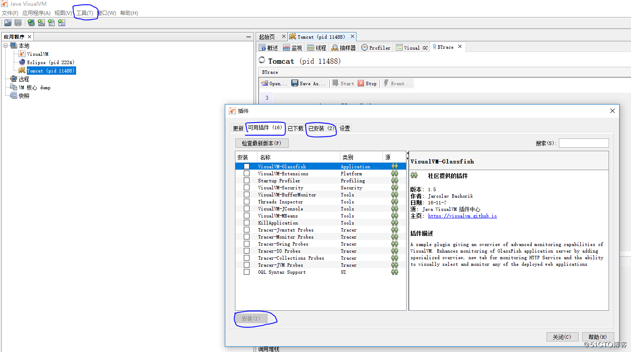This screenshot has height=352, width=631.
Task: Click the 远程 remote hosts icon
Action: point(14,79)
